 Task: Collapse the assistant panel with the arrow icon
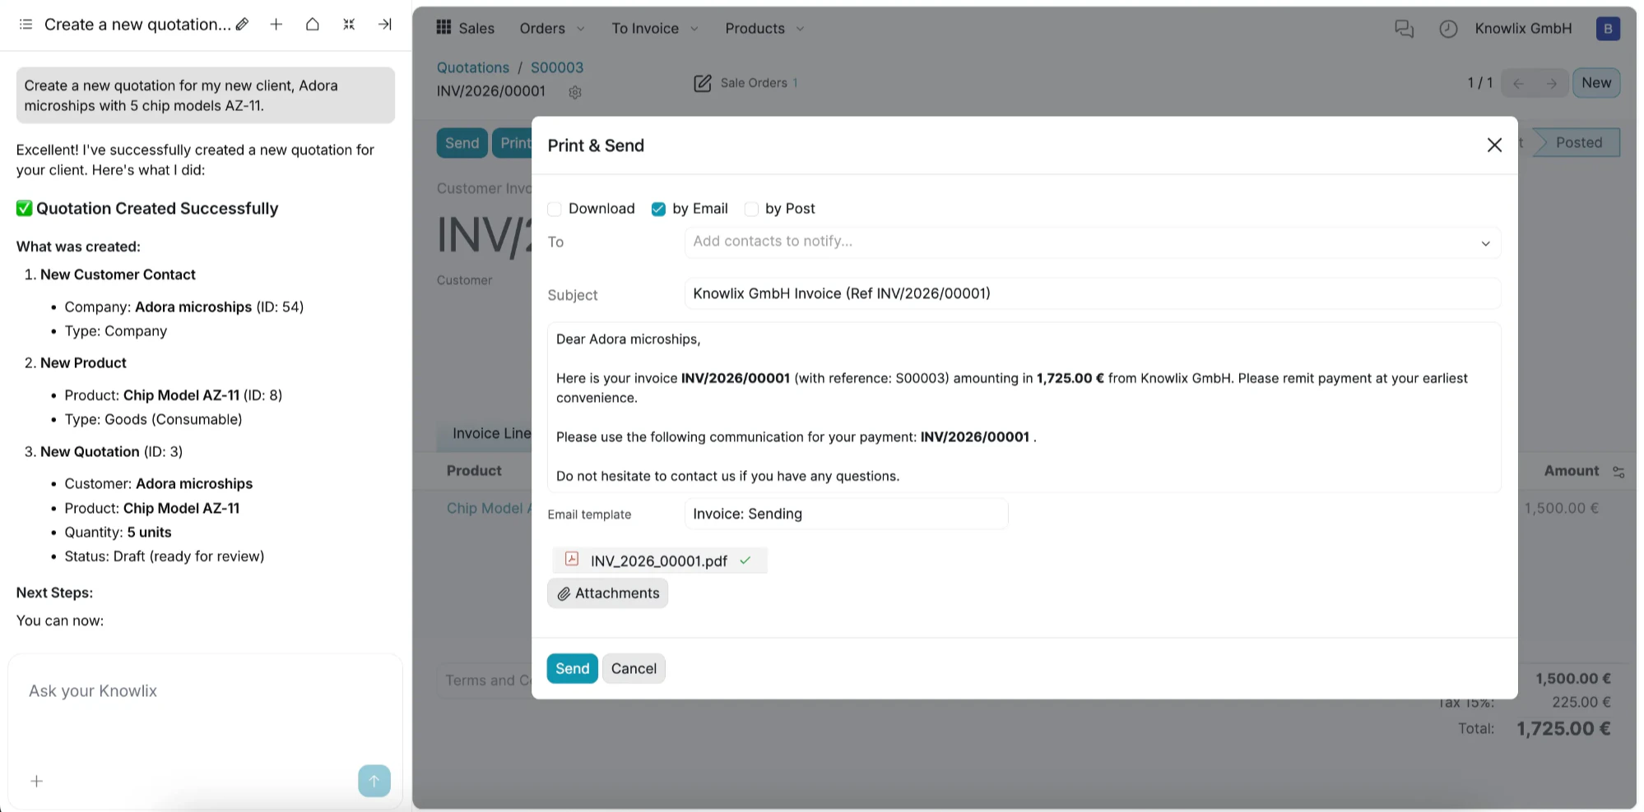tap(384, 25)
